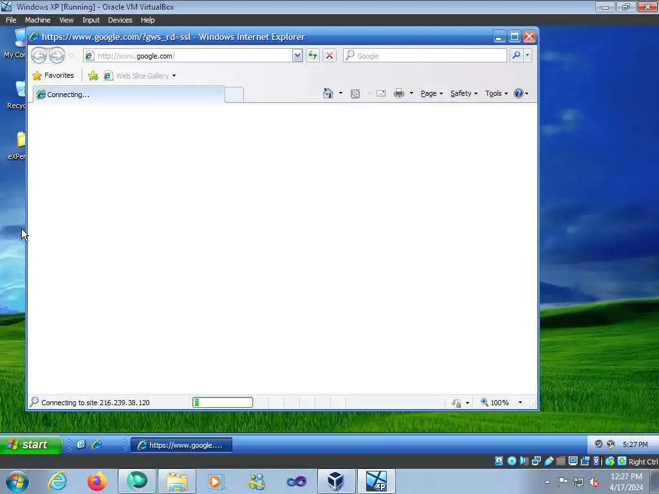
Task: Click inside the Google search box
Action: coord(425,55)
